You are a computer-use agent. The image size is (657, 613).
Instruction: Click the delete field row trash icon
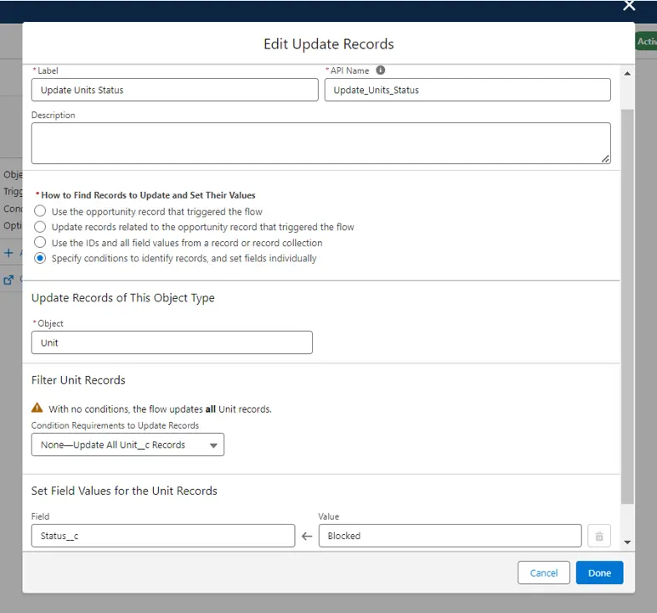tap(598, 536)
